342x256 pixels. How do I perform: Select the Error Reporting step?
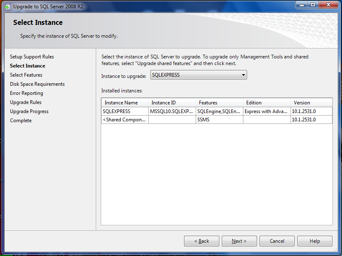pos(27,93)
